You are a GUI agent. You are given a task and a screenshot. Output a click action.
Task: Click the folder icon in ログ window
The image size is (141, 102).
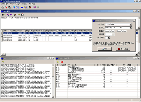tap(3, 62)
